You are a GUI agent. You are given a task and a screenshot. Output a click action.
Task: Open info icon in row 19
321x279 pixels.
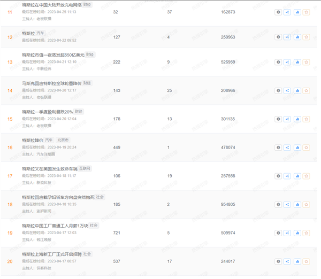(278, 233)
